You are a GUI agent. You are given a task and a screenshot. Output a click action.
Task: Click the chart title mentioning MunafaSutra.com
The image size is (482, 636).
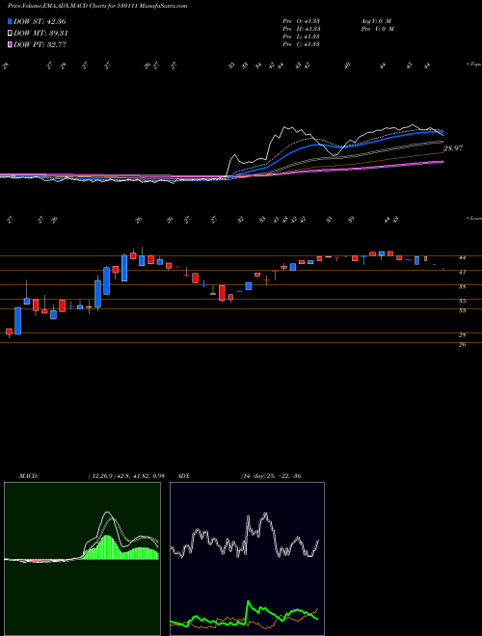[97, 7]
